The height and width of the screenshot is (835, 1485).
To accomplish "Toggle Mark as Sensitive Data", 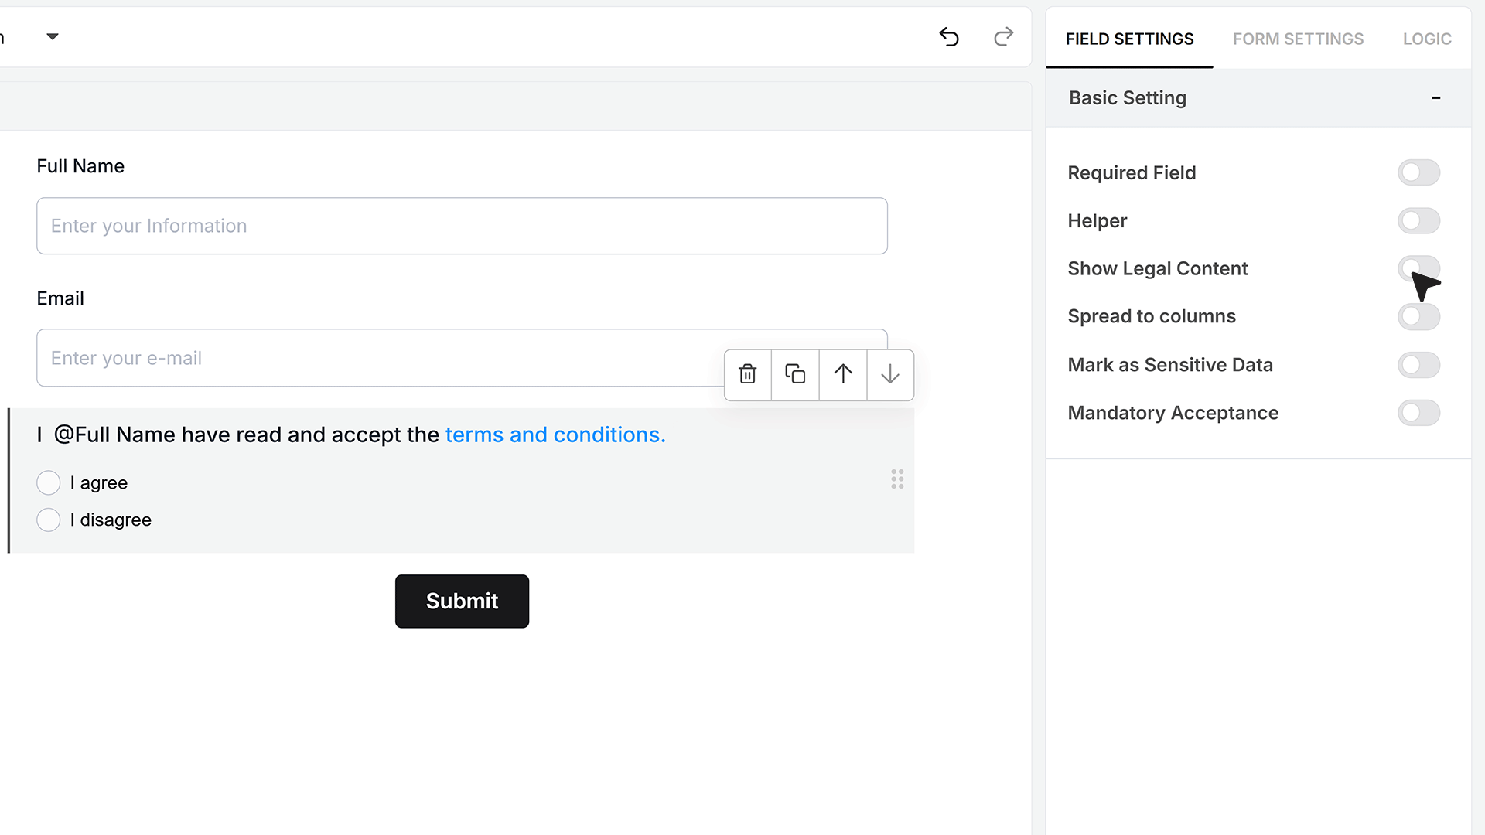I will click(1418, 365).
